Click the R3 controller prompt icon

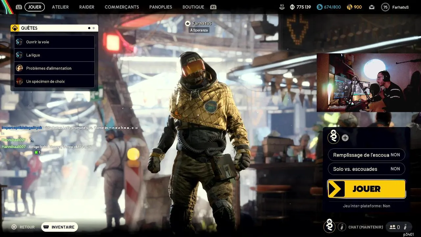(282, 6)
